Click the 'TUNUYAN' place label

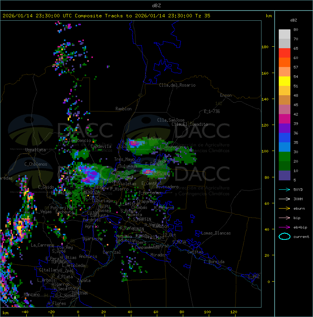point(80,293)
